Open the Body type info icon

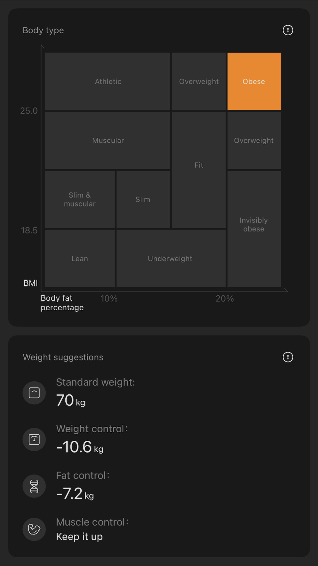pos(288,30)
